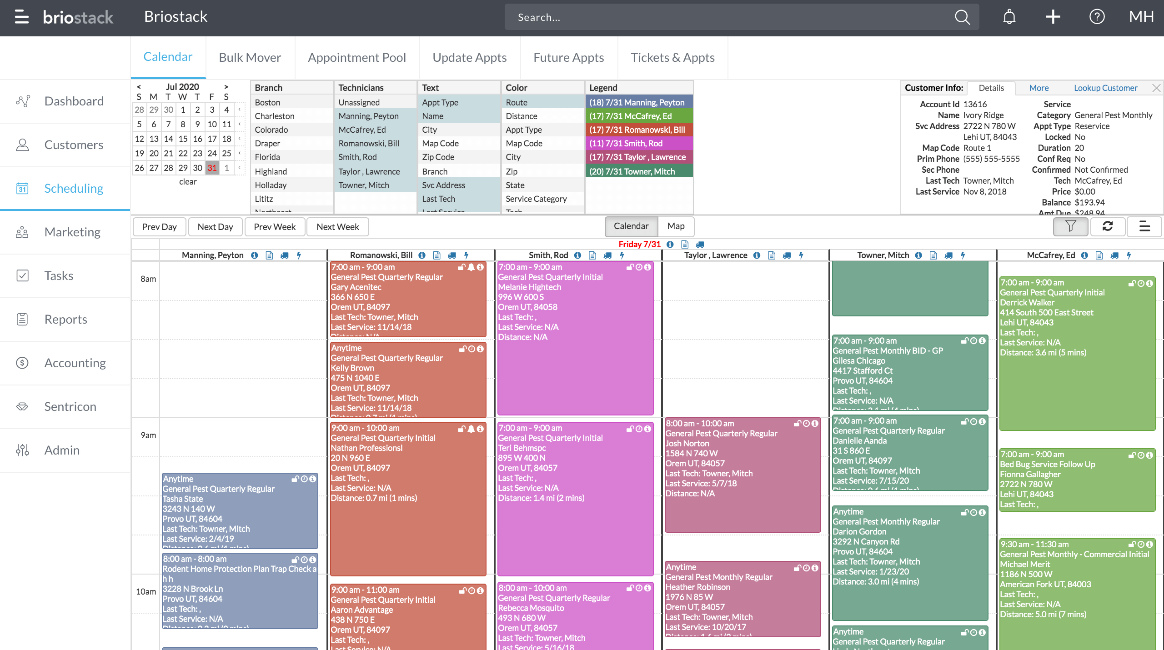Viewport: 1164px width, 650px height.
Task: Toggle Towner, Mitch in Technicians list
Action: 376,185
